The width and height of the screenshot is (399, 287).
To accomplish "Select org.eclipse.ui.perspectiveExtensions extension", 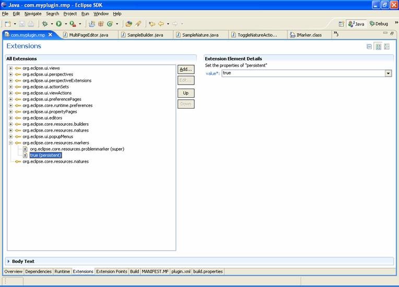I will pyautogui.click(x=57, y=80).
